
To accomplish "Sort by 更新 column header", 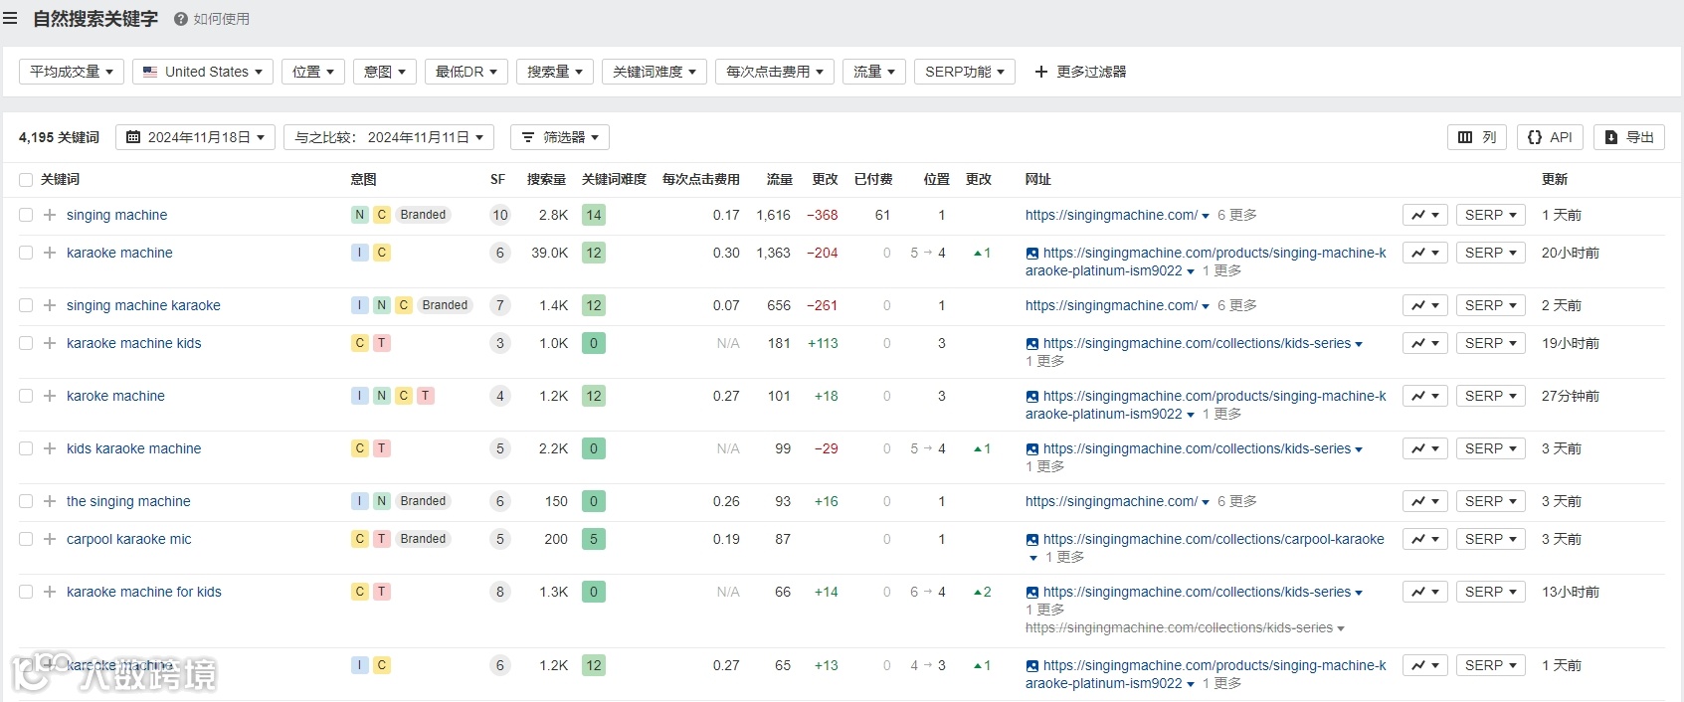I will pyautogui.click(x=1555, y=180).
